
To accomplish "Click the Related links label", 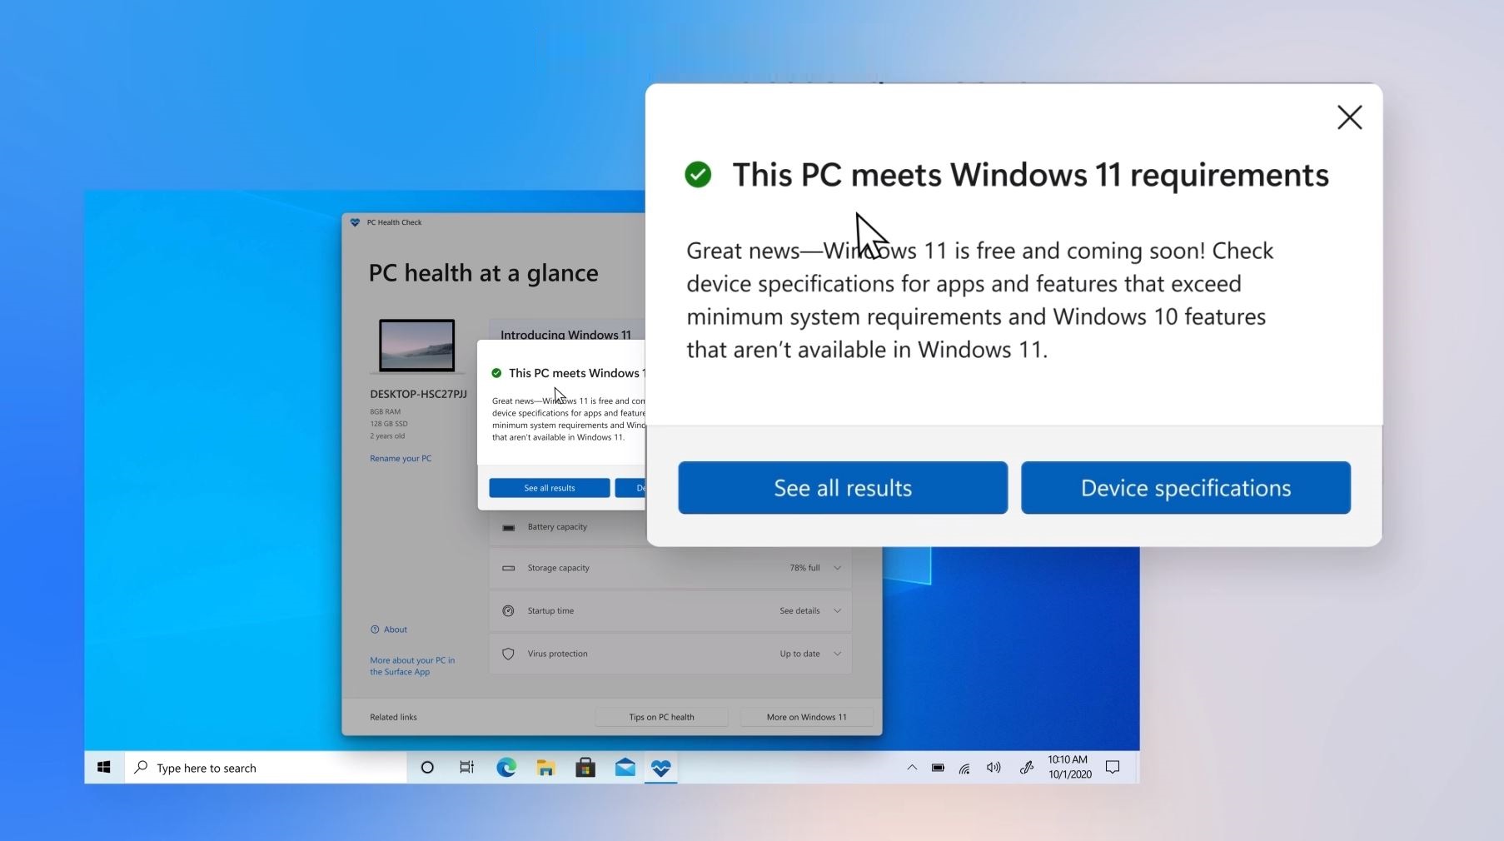I will pos(394,717).
